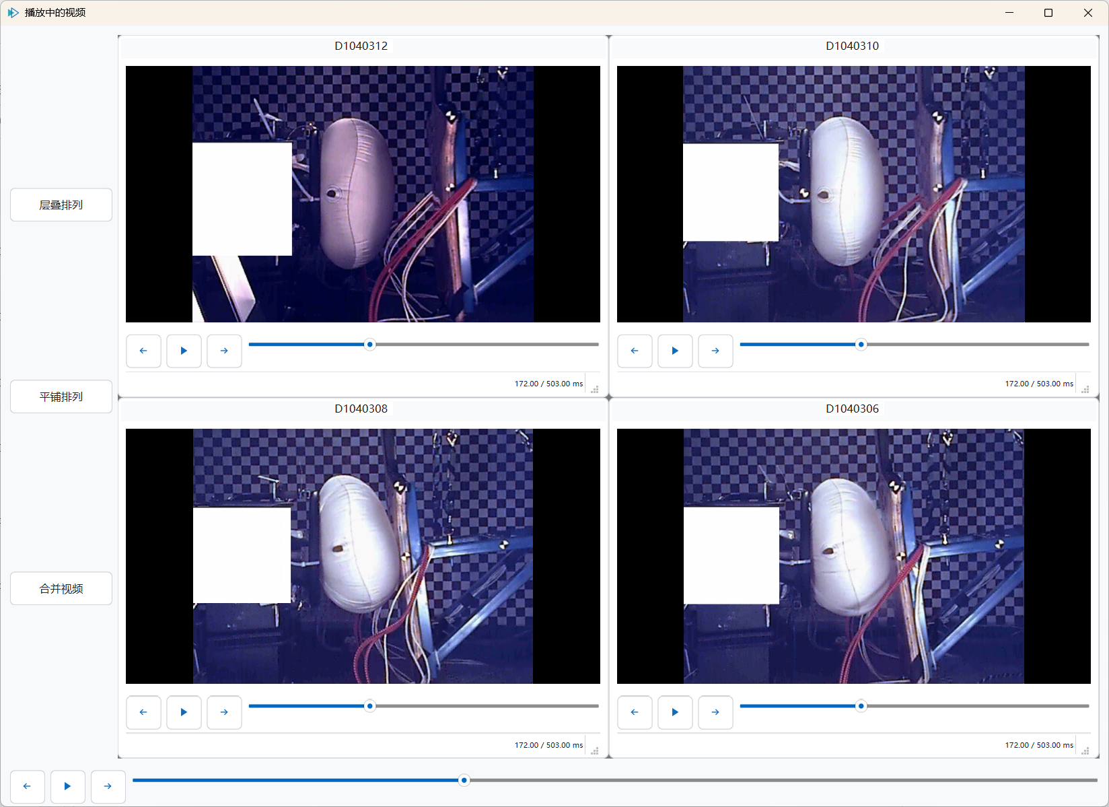This screenshot has width=1109, height=807.
Task: Play the D1040310 video
Action: (x=675, y=351)
